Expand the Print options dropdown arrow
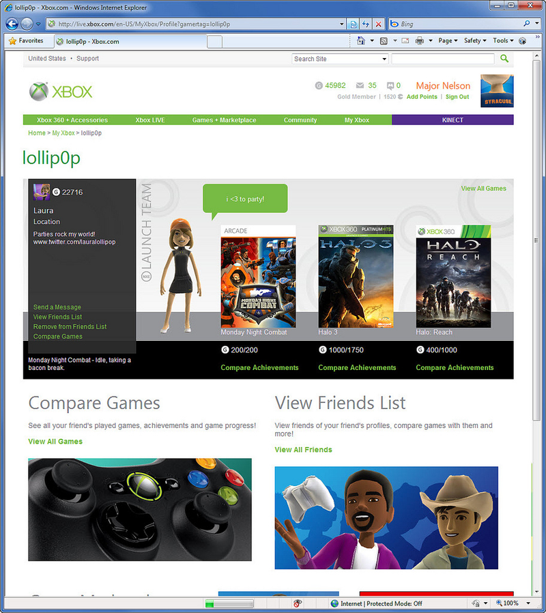 (x=430, y=41)
